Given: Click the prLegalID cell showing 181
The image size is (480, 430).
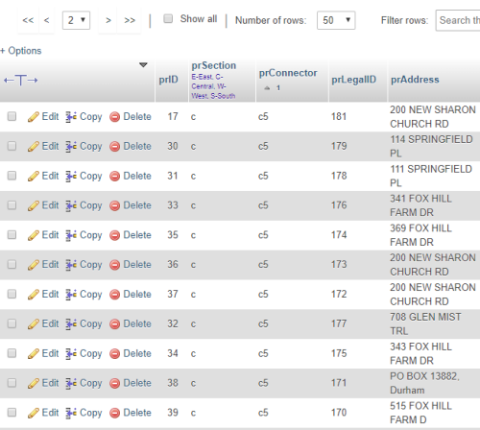Looking at the screenshot, I should tap(358, 116).
